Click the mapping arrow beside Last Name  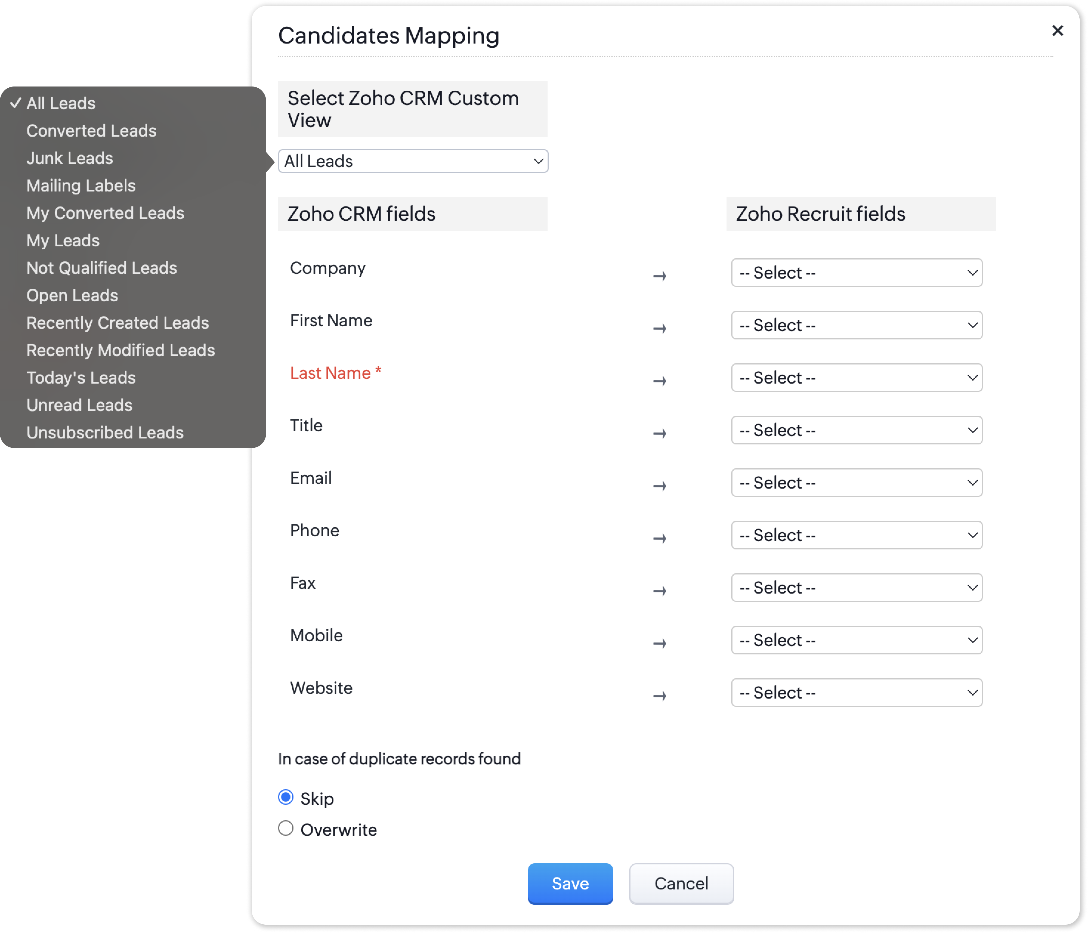coord(659,381)
